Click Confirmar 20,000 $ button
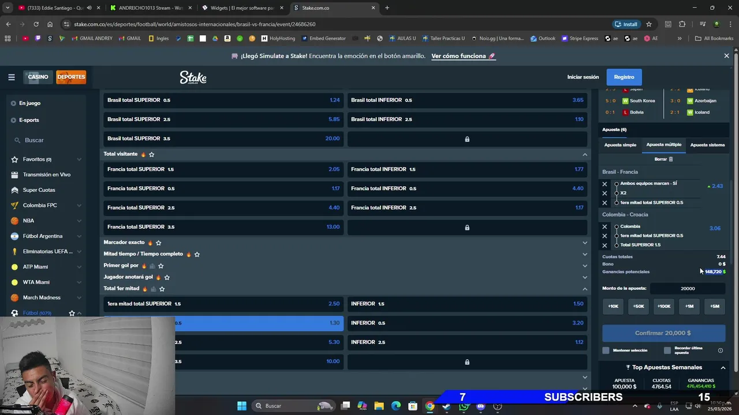This screenshot has height=415, width=739. (x=663, y=333)
